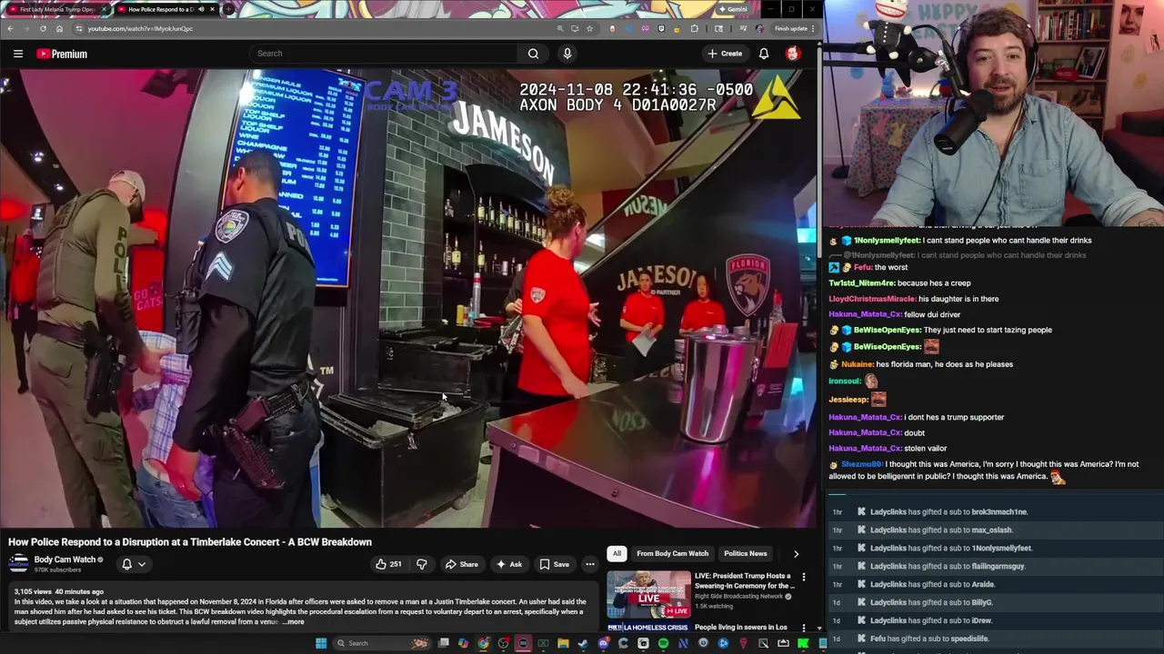Open the YouTube account avatar menu

792,54
